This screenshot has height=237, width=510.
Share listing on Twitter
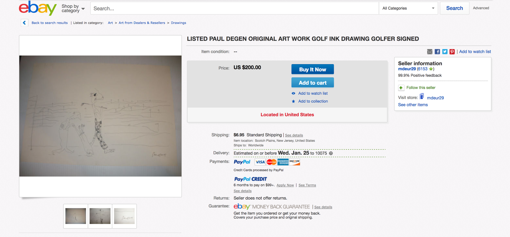coord(445,52)
